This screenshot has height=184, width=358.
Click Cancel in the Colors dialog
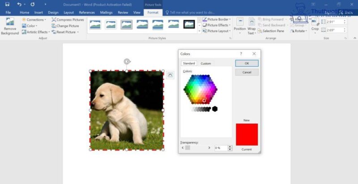247,72
